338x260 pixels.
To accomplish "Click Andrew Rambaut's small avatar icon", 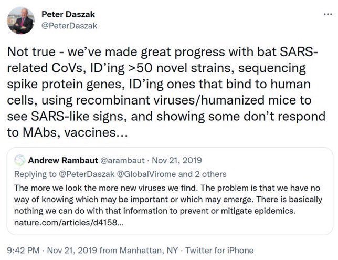I will point(19,160).
